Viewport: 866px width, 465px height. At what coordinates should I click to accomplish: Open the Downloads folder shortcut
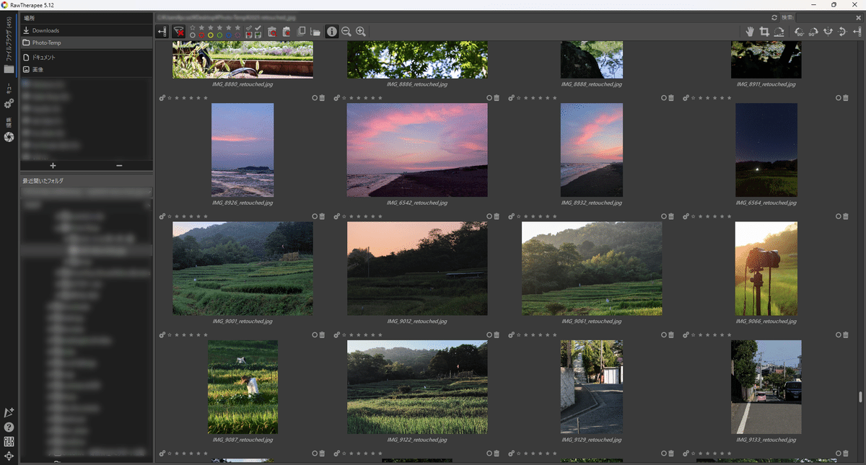tap(45, 30)
